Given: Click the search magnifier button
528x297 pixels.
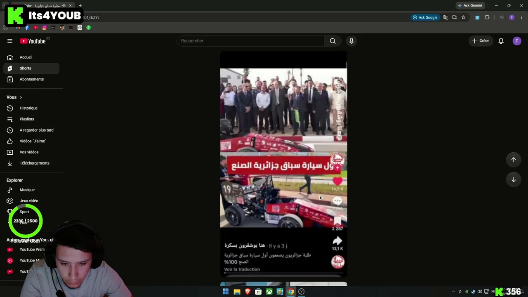Looking at the screenshot, I should tap(333, 41).
